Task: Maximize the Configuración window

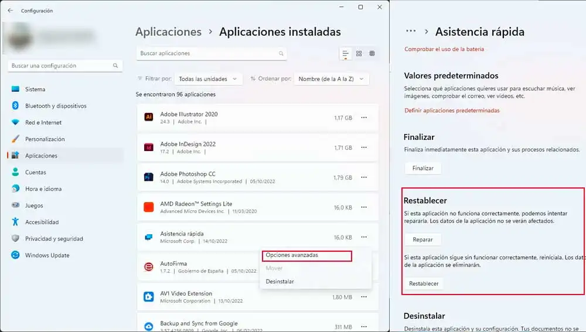Action: point(360,7)
